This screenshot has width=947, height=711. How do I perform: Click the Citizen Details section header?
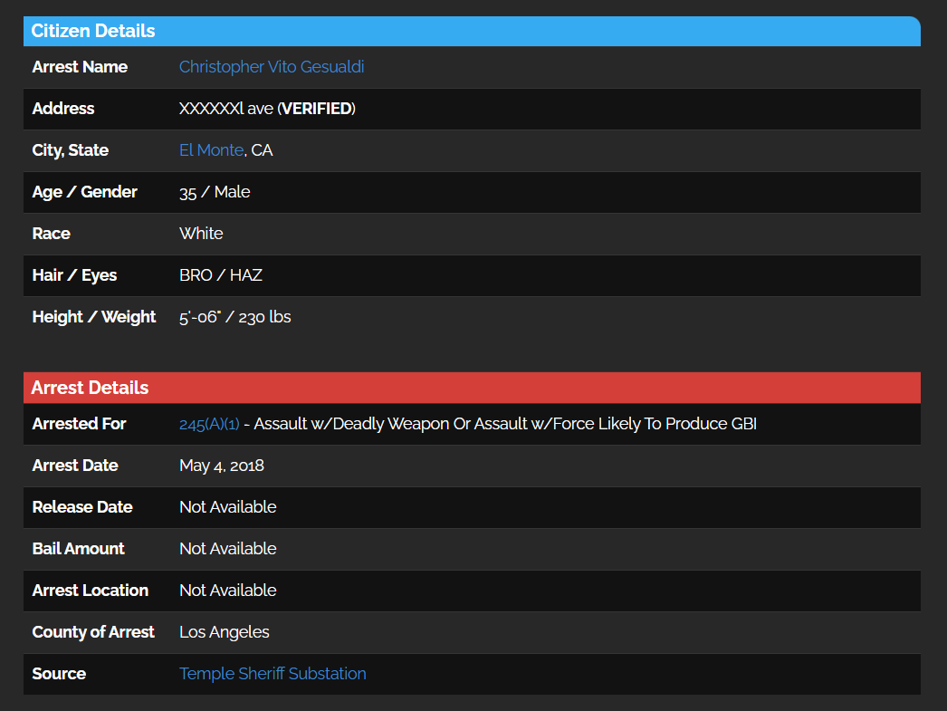coord(472,32)
